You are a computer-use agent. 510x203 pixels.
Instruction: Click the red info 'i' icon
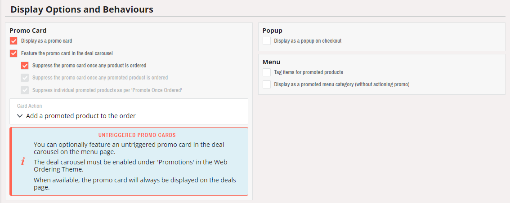pyautogui.click(x=23, y=162)
